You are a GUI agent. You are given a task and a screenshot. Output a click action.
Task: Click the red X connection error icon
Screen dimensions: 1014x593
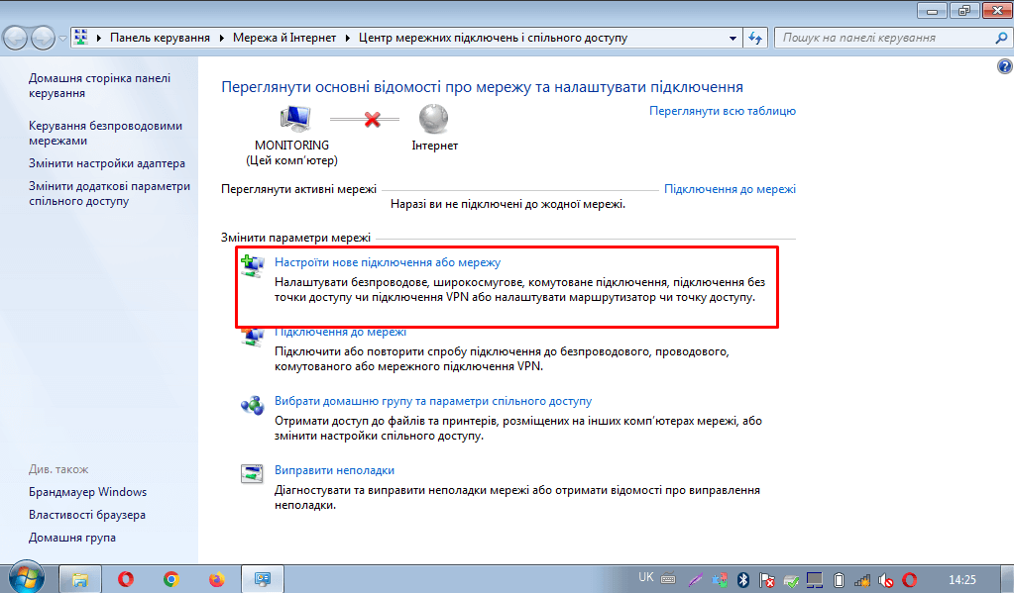click(374, 120)
